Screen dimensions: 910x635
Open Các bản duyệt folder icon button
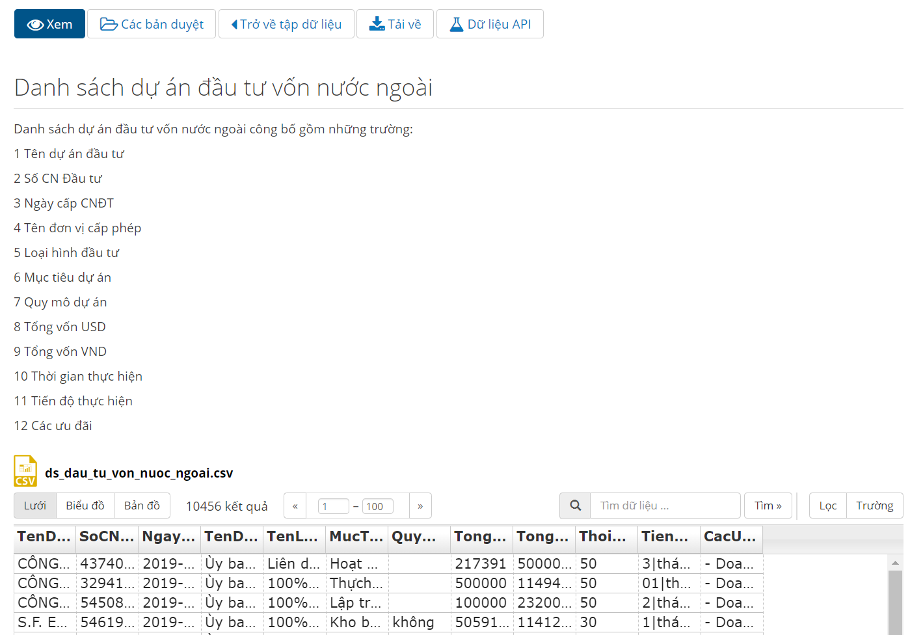pos(152,24)
